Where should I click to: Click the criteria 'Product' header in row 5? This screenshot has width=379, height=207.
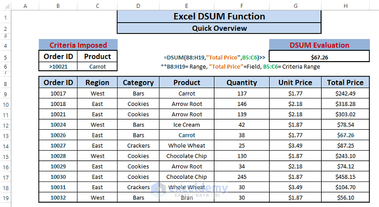tap(97, 56)
